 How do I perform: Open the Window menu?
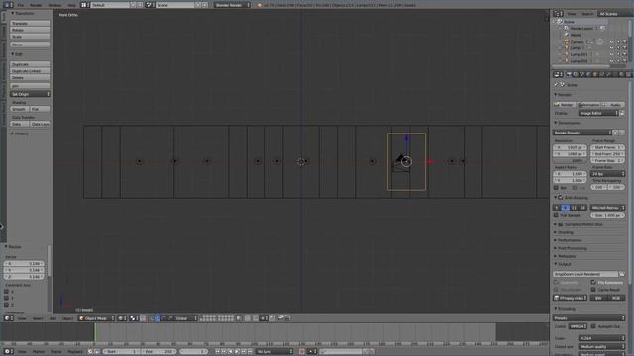click(54, 5)
